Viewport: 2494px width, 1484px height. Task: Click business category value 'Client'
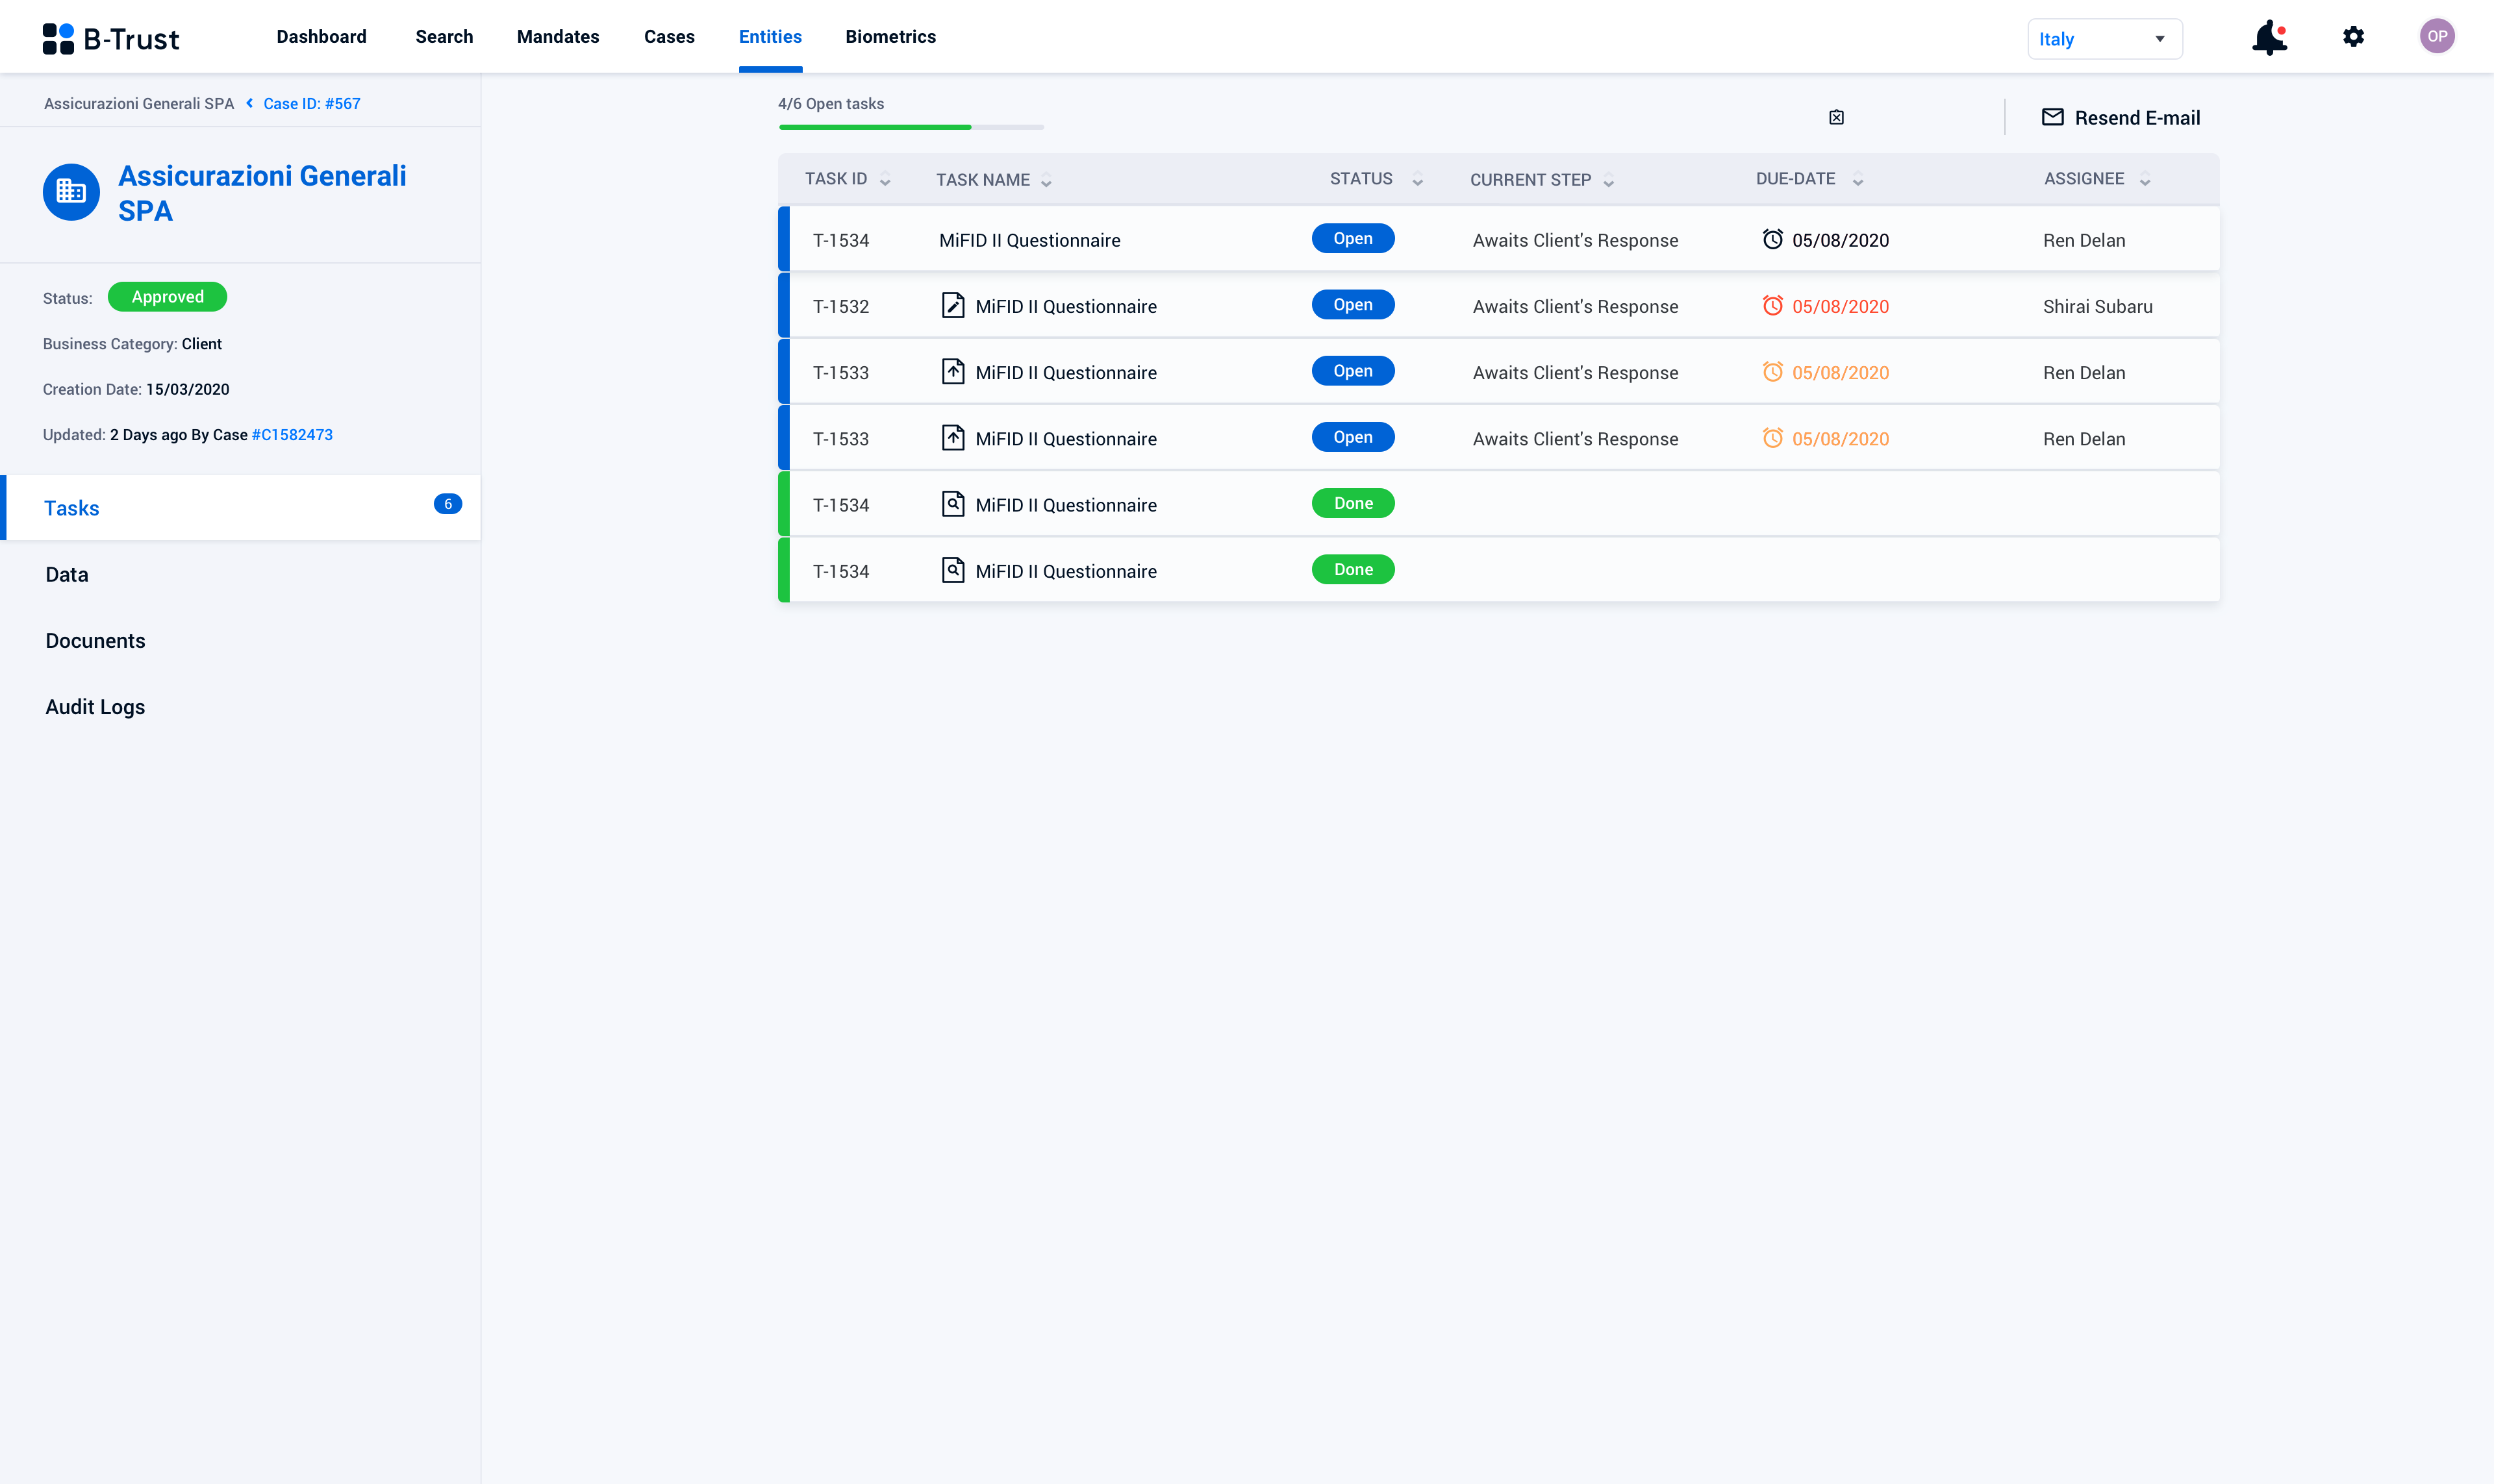202,343
